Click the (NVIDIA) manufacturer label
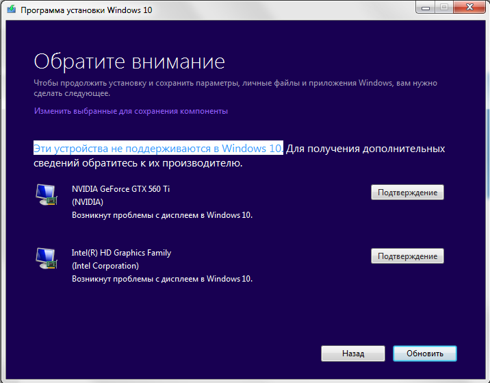Screen dimensions: 490x383 click(x=88, y=202)
